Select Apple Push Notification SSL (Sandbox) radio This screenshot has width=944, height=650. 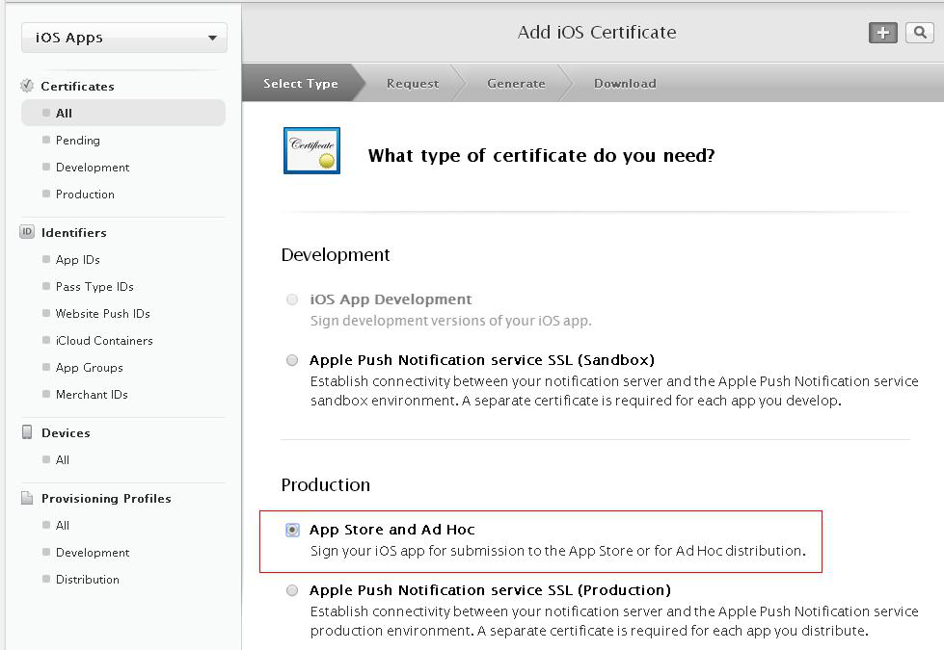tap(292, 360)
